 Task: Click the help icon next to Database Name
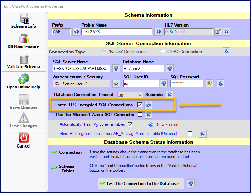tap(170, 69)
